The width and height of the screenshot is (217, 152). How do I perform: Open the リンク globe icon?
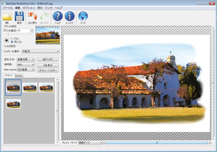(83, 16)
